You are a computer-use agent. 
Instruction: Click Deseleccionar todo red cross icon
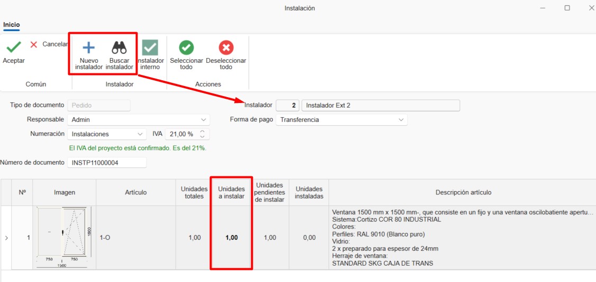(x=226, y=48)
